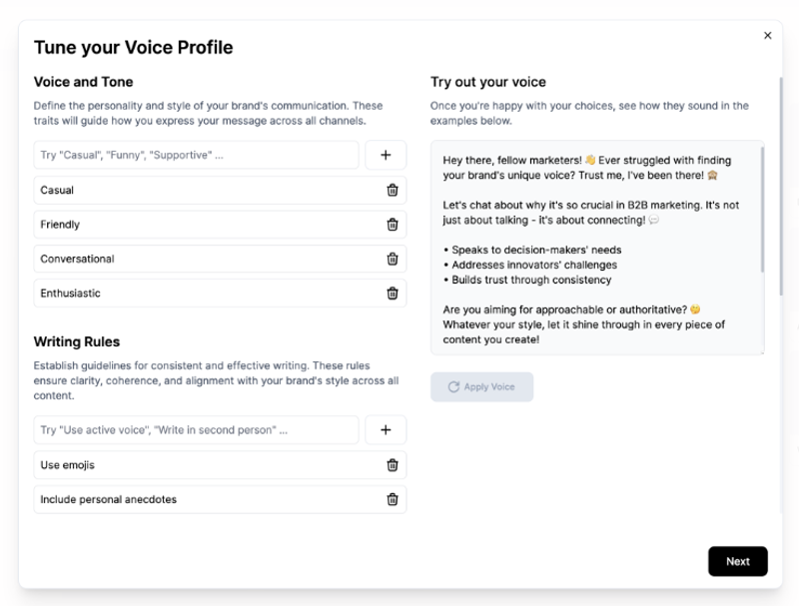Viewport: 799px width, 606px height.
Task: Remove the Enthusiastic trait
Action: [x=393, y=294]
